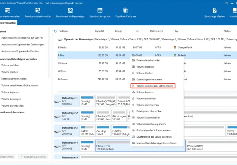Choose Volume kopieren in context menu

(157, 92)
